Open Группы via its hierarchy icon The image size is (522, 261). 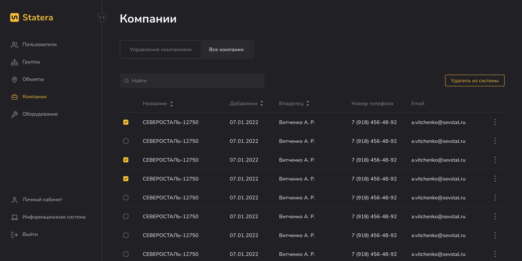pyautogui.click(x=14, y=62)
